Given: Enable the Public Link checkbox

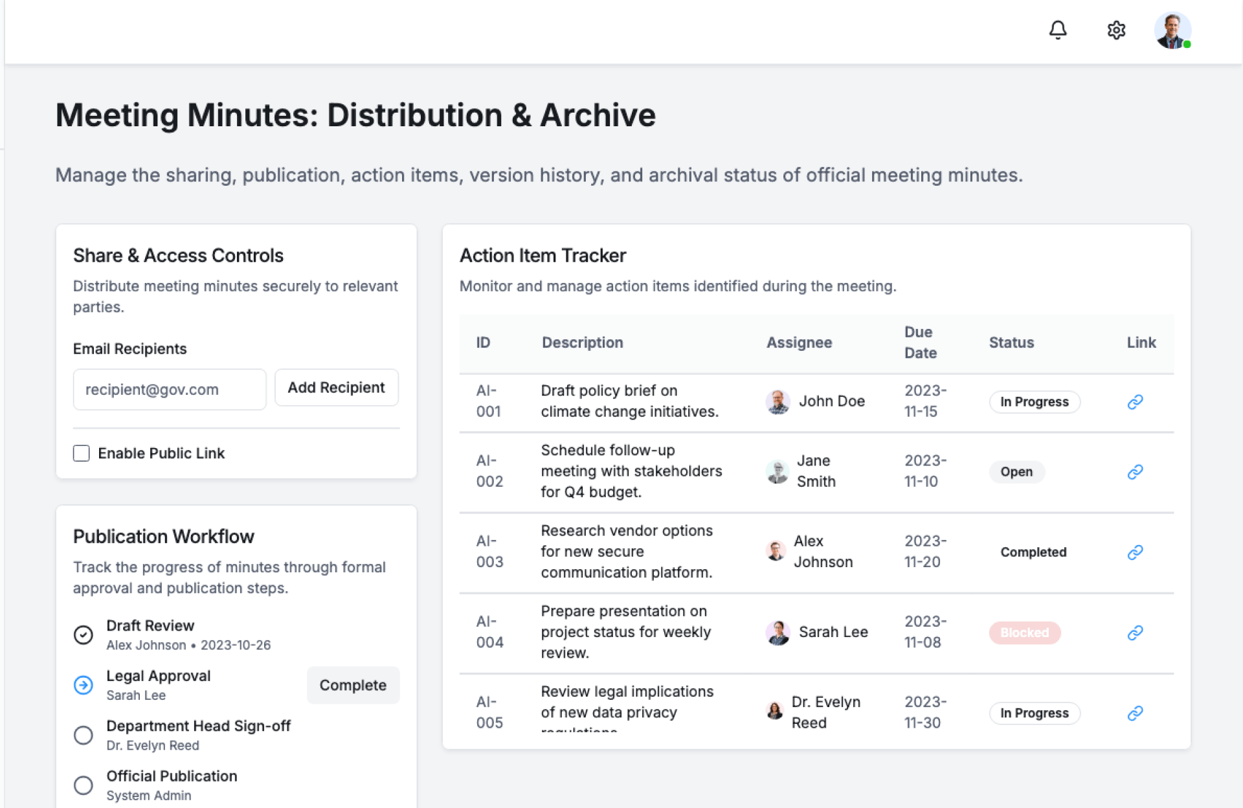Looking at the screenshot, I should [82, 453].
